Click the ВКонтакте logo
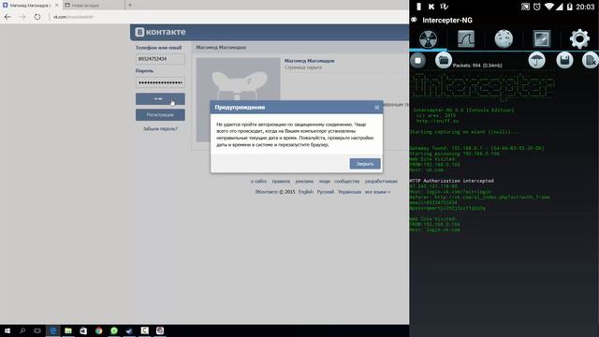The width and height of the screenshot is (599, 337). coord(160,32)
